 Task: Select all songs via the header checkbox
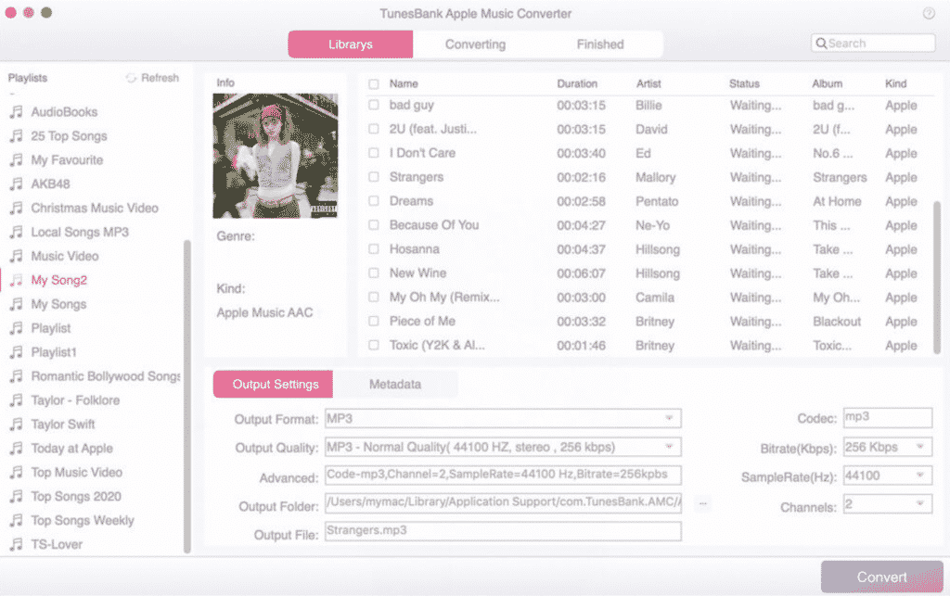374,83
